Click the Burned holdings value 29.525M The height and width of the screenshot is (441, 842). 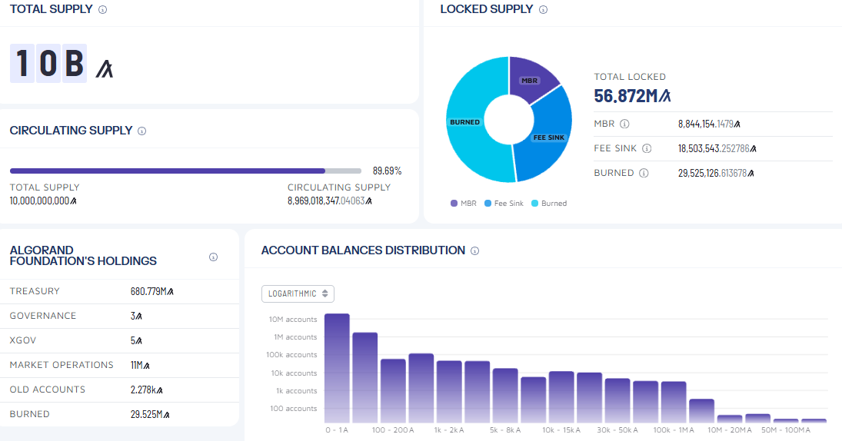(151, 415)
